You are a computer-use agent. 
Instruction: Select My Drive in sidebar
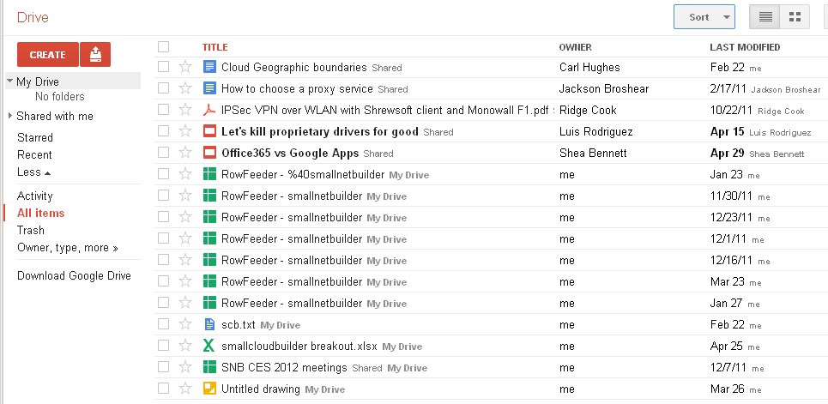pyautogui.click(x=38, y=81)
